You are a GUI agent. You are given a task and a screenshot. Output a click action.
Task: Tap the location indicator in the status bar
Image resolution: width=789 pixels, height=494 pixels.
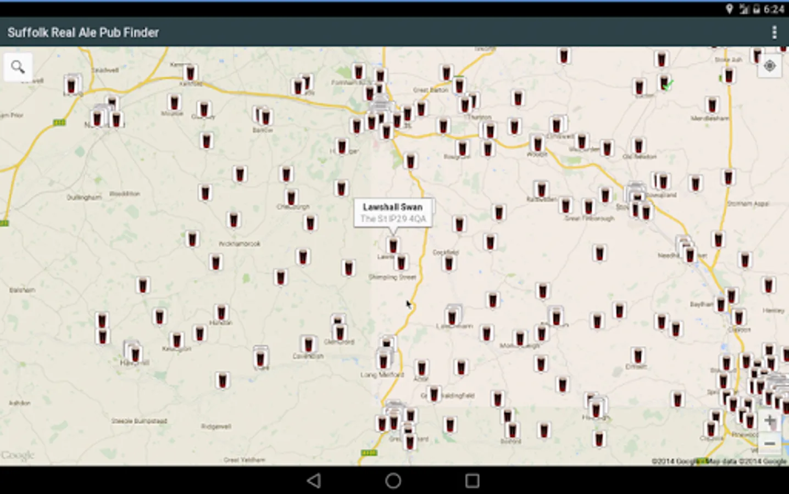[729, 9]
